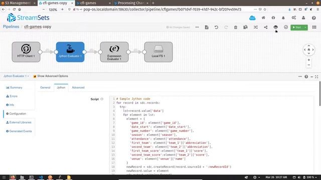Open the stage library grid icon

coord(314,27)
